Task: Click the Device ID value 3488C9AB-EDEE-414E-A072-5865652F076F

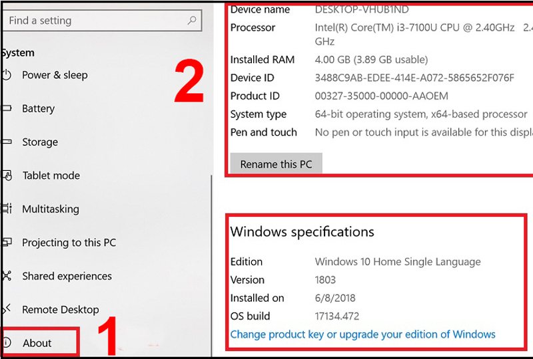Action: coord(414,78)
